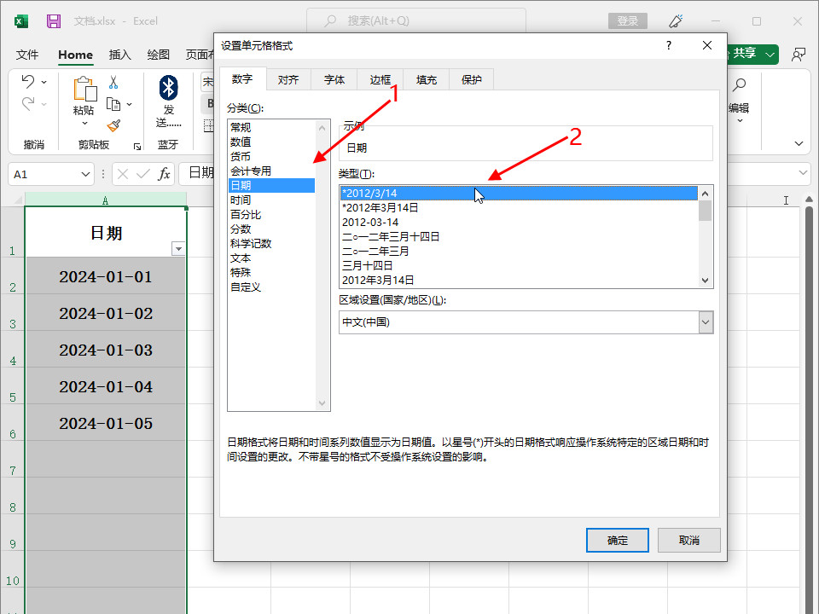
Task: Select the 常规 category
Action: click(x=271, y=127)
